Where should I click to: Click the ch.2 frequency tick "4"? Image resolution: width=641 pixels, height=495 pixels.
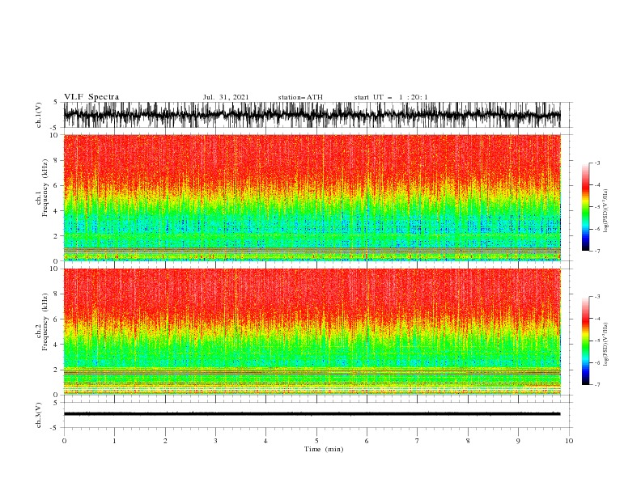click(56, 345)
